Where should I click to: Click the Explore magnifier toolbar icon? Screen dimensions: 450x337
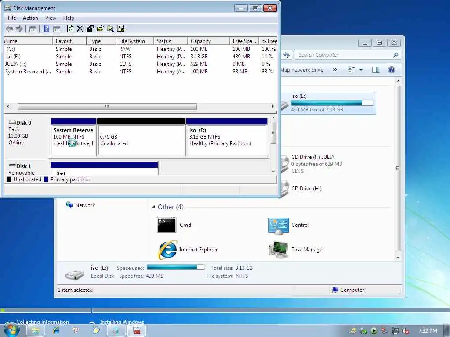point(110,29)
